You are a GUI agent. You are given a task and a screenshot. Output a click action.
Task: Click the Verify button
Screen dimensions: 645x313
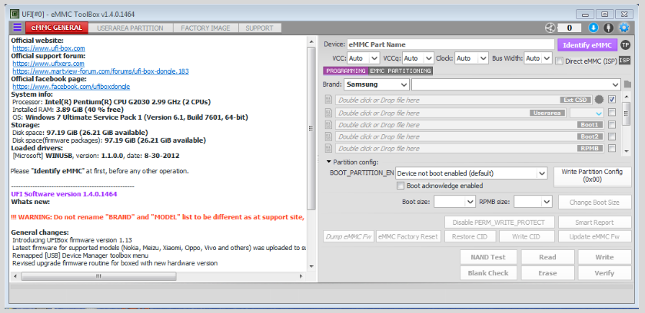604,273
